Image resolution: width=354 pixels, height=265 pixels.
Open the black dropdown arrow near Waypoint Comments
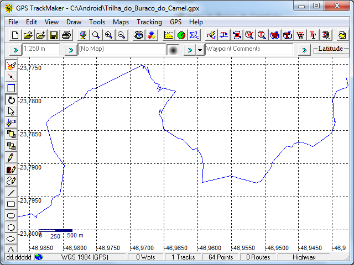pos(200,50)
